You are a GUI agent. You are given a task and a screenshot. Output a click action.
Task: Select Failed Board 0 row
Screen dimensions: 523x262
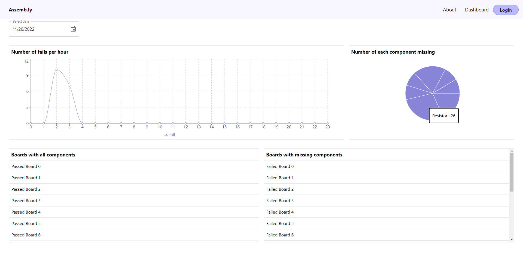pos(387,166)
